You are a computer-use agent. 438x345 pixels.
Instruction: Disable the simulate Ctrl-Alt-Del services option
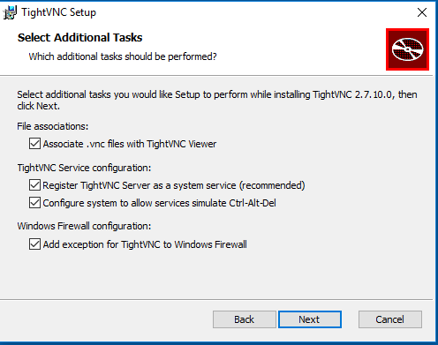tap(34, 203)
